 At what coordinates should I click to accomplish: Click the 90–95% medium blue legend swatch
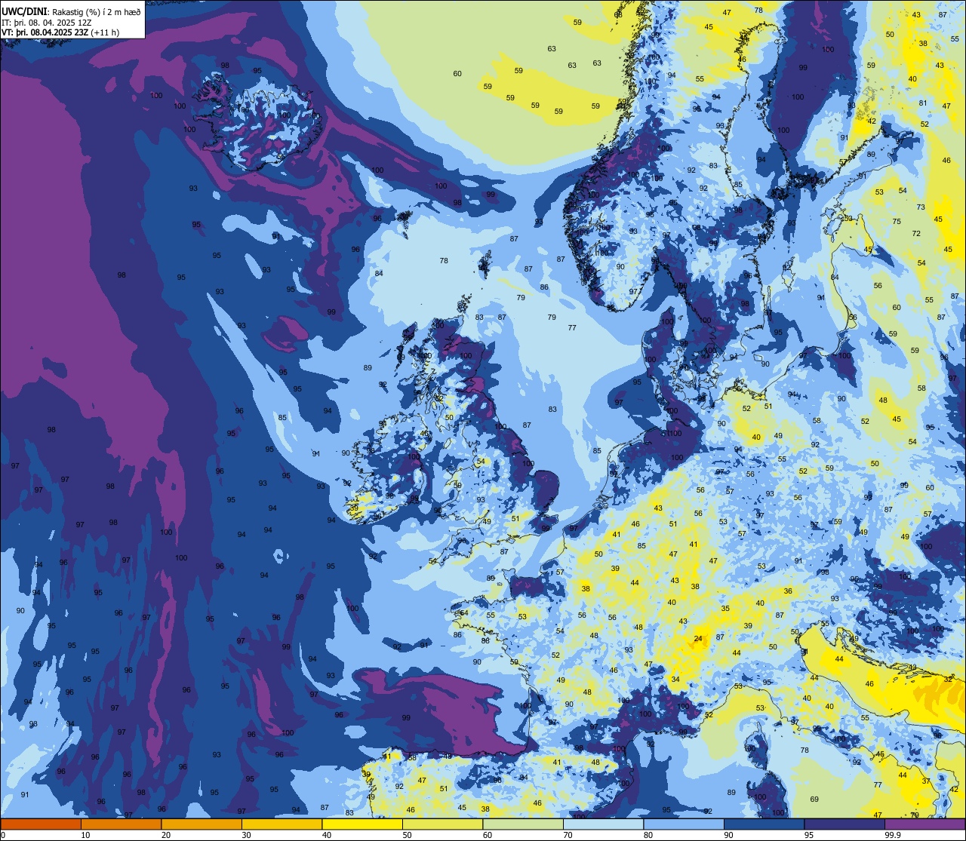[764, 824]
